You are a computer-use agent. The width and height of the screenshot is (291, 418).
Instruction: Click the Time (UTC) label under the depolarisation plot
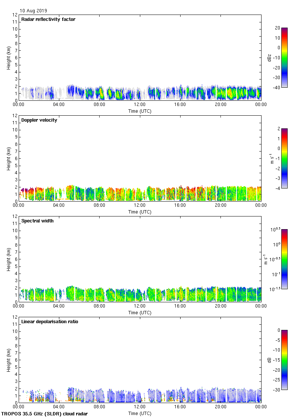point(140,414)
